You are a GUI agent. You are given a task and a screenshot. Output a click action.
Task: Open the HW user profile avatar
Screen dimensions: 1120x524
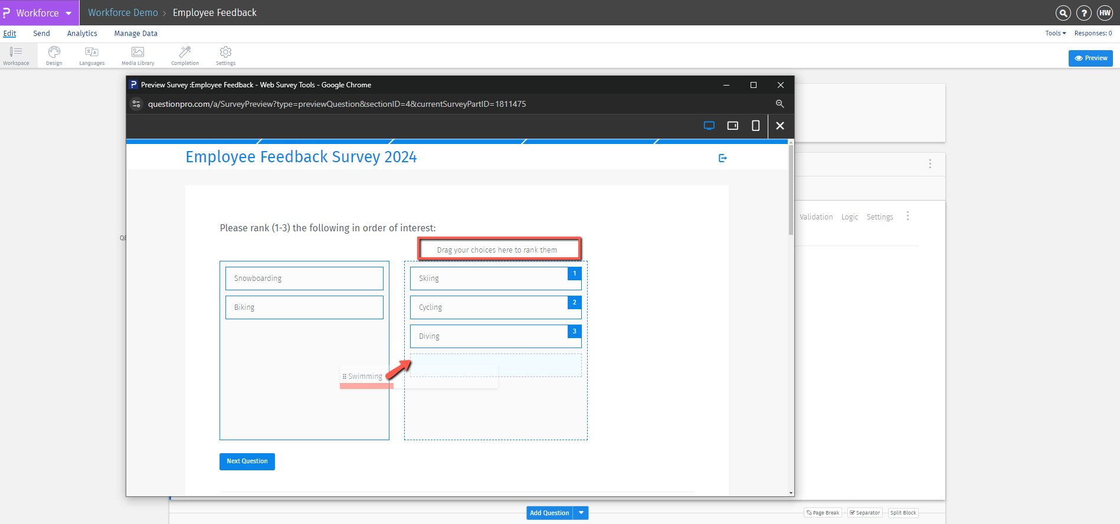[1105, 13]
